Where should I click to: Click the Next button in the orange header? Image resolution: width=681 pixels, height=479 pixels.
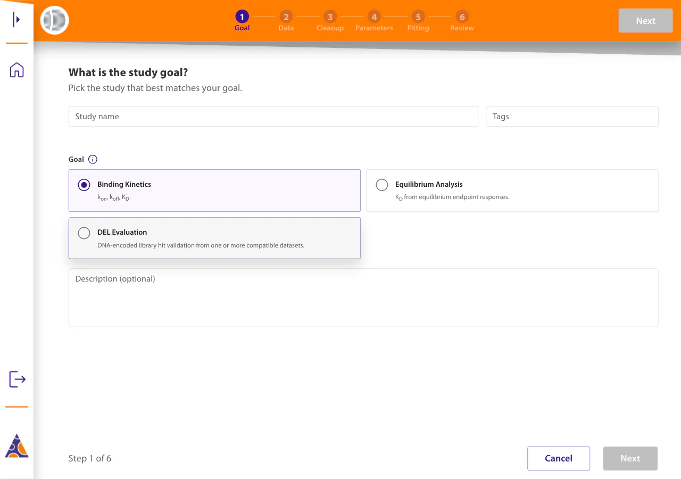pyautogui.click(x=646, y=21)
